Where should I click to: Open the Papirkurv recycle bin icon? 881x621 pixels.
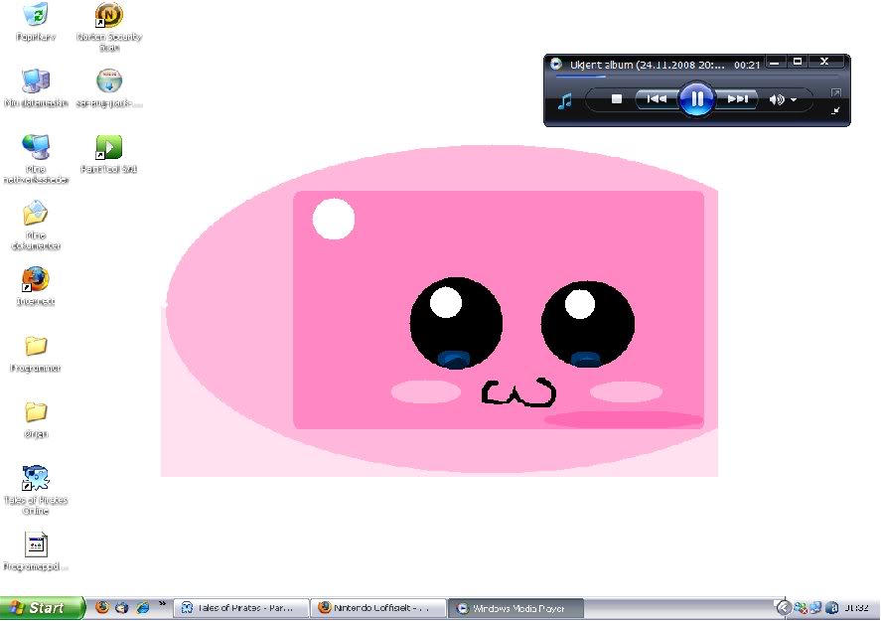[36, 16]
